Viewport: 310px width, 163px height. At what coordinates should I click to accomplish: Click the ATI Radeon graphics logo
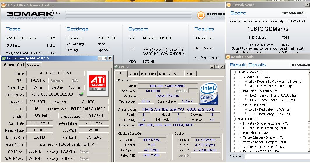[x=98, y=83]
